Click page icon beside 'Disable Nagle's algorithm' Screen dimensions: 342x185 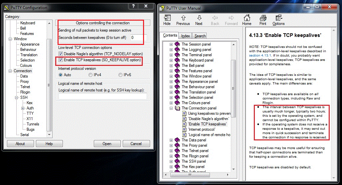(184, 119)
